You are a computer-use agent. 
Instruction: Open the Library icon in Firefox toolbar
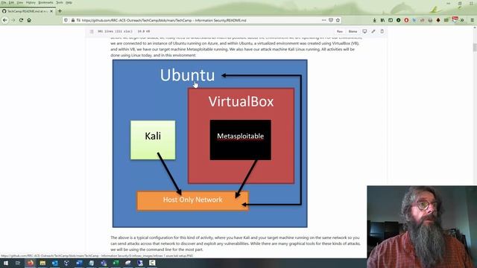click(x=382, y=20)
